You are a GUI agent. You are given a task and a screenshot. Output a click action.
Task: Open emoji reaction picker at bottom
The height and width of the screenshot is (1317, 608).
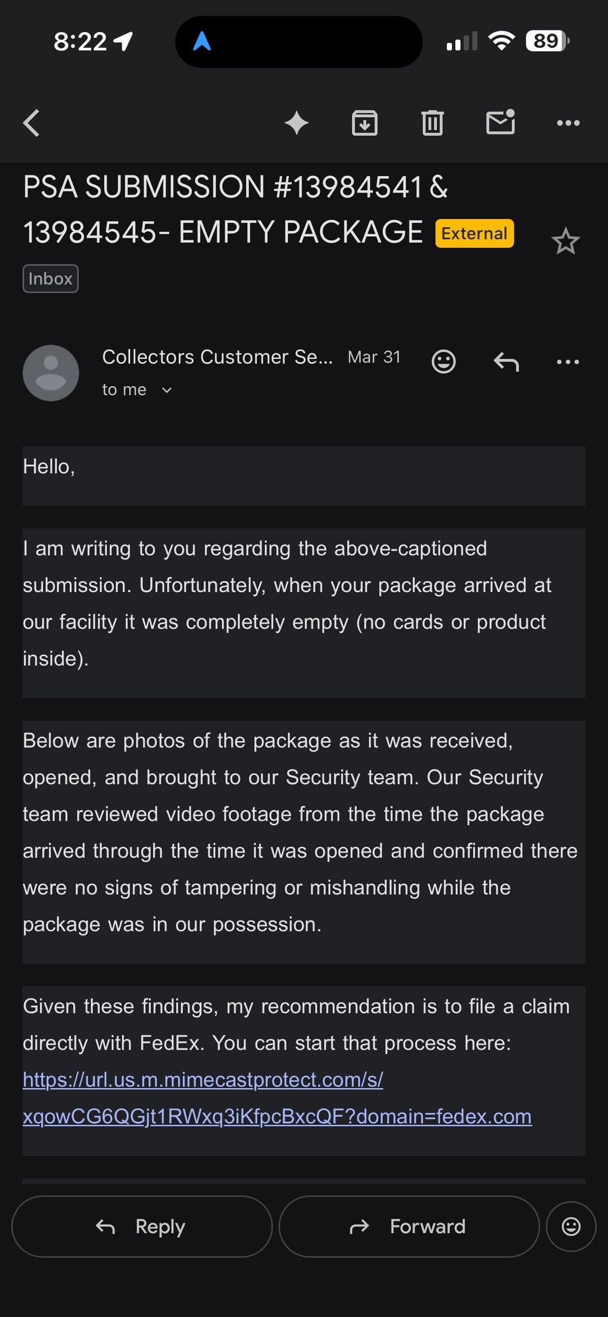click(x=571, y=1226)
